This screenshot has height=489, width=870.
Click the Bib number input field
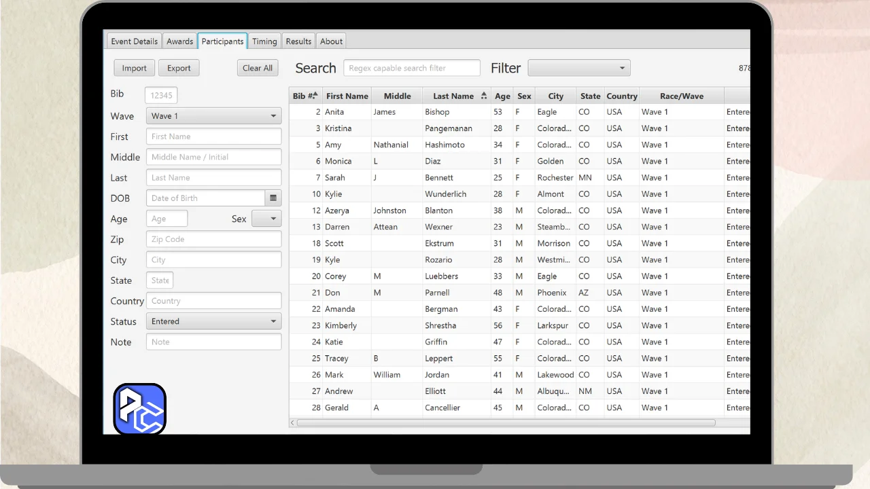coord(161,96)
